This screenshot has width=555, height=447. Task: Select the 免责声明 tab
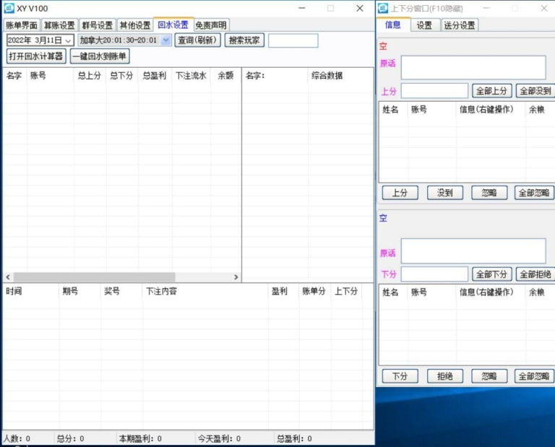[210, 25]
